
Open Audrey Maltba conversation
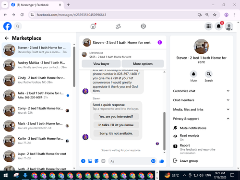click(36, 65)
